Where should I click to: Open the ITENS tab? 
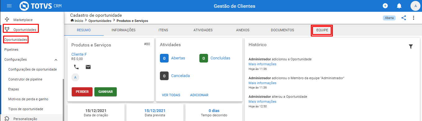(x=163, y=30)
